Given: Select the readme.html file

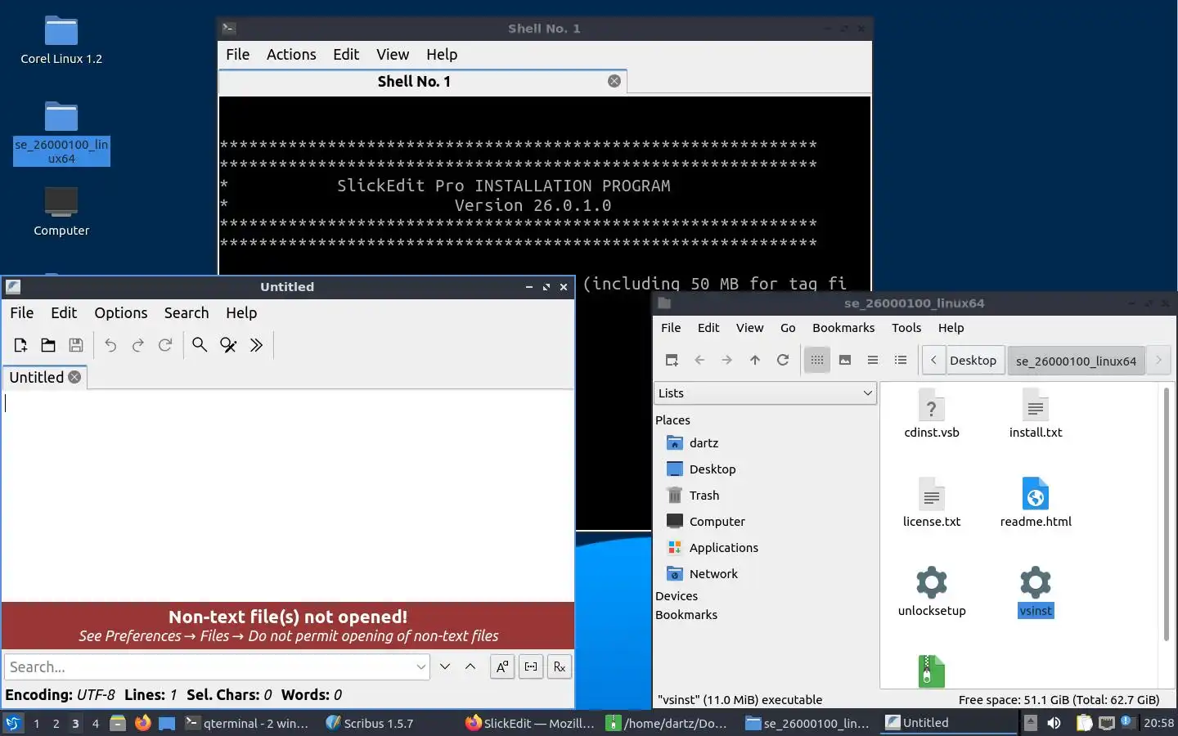Looking at the screenshot, I should [1036, 504].
